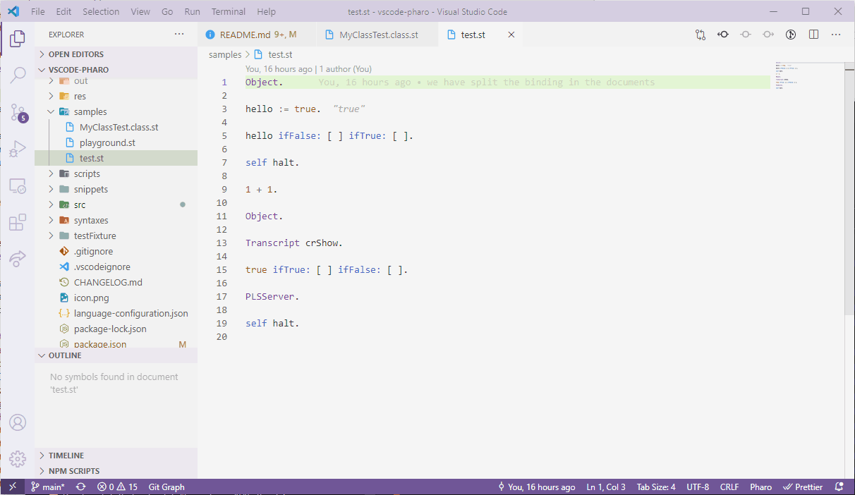Open the Accounts menu icon
This screenshot has height=495, width=855.
18,422
